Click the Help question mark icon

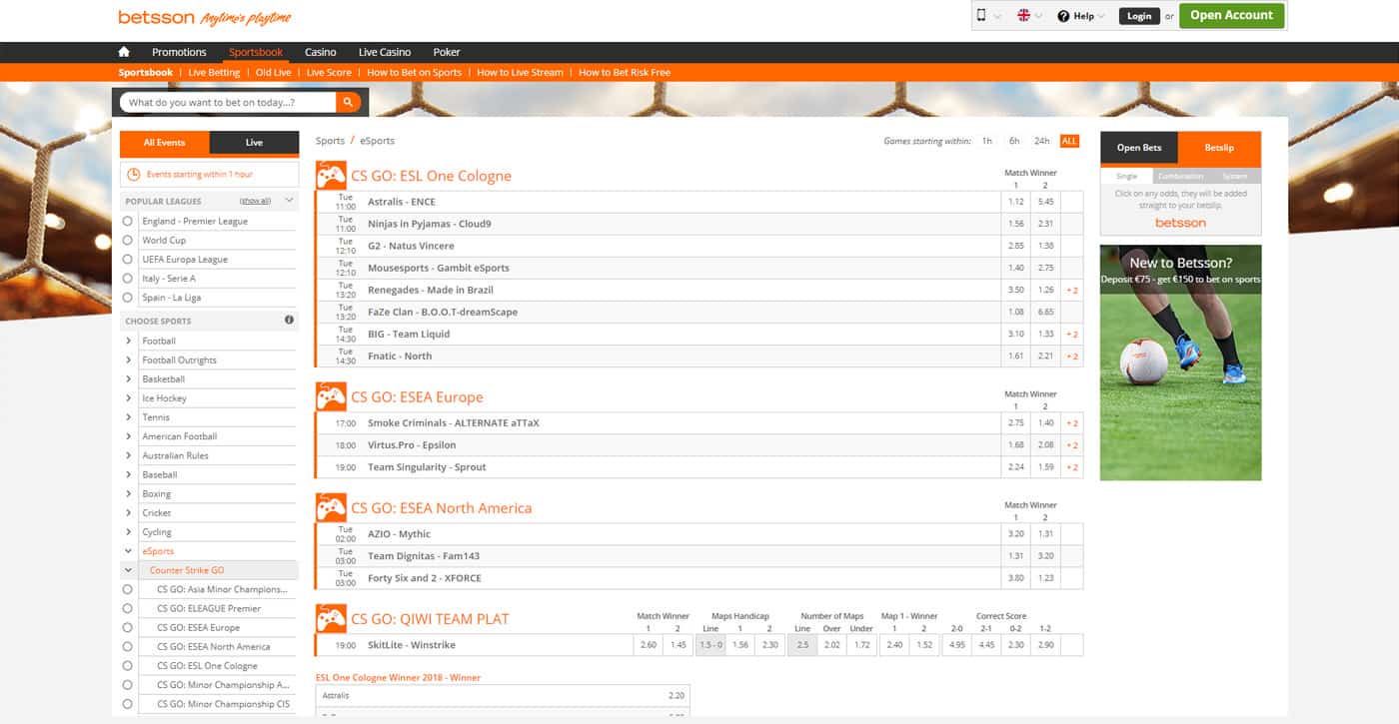[x=1063, y=16]
